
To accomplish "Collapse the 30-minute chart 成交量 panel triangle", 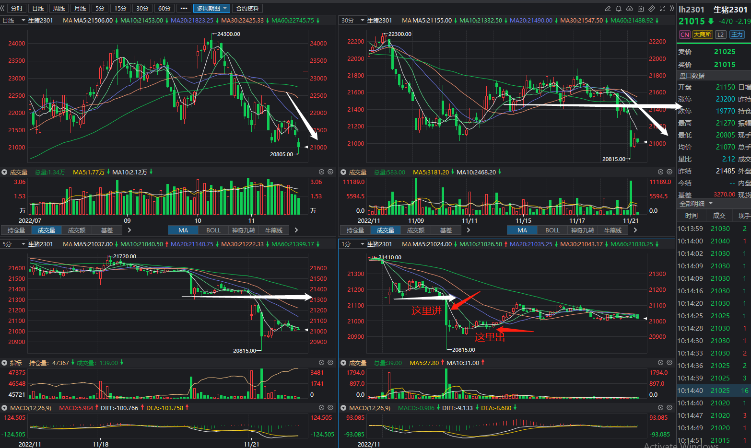I will (343, 172).
